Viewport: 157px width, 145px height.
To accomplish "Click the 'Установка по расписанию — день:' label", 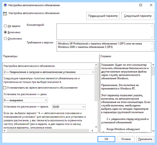I will point(25,94).
